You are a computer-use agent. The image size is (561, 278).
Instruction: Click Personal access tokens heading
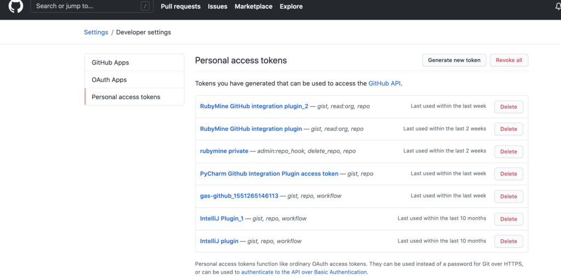(x=241, y=60)
